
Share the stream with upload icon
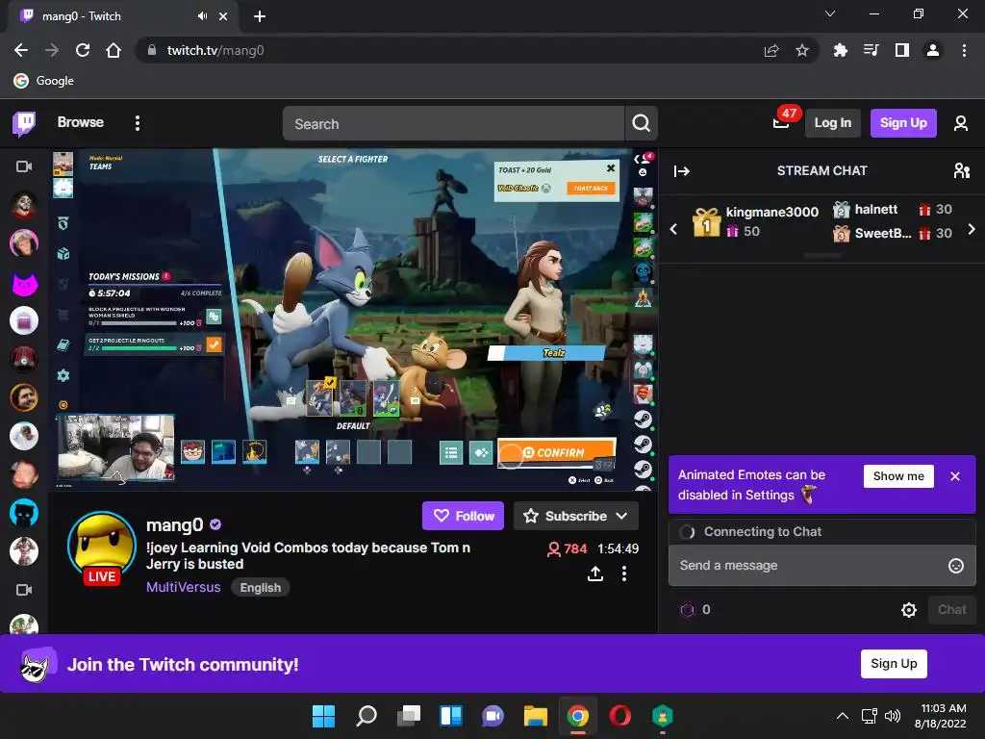(x=595, y=573)
